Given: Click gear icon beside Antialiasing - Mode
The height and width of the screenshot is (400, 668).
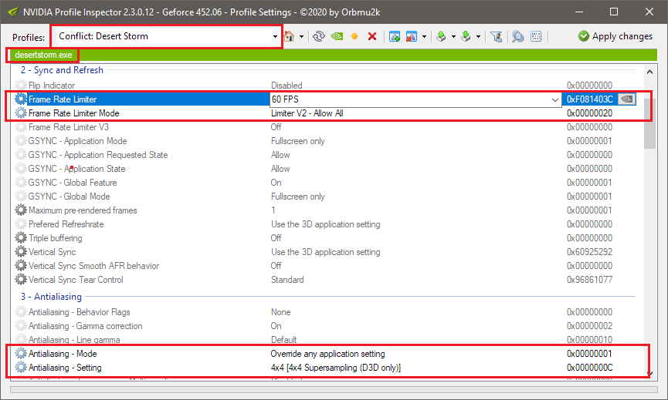Looking at the screenshot, I should click(x=20, y=353).
